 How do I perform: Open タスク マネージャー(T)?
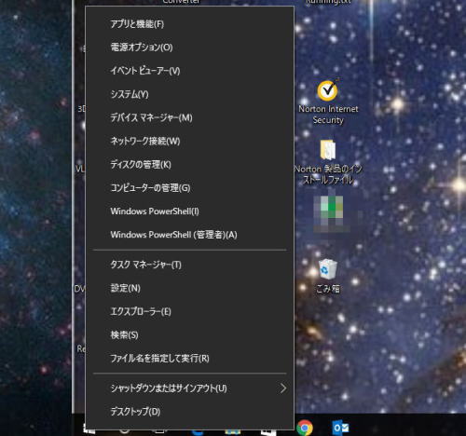[x=190, y=265]
